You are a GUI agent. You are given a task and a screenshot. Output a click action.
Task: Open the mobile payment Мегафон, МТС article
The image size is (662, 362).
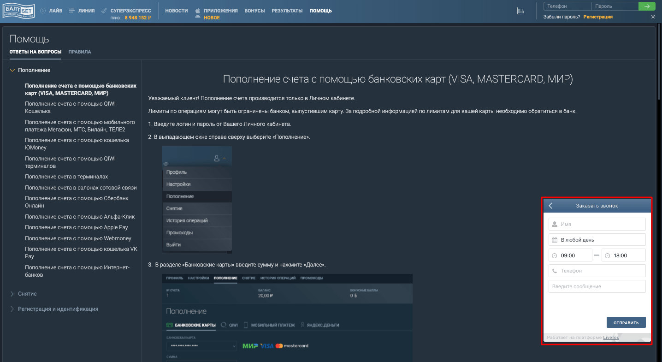pyautogui.click(x=80, y=126)
